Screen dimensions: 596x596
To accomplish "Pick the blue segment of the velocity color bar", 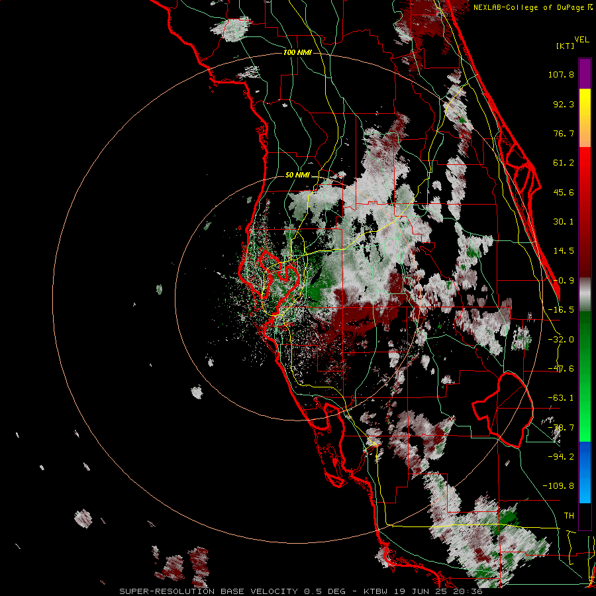I will 585,472.
